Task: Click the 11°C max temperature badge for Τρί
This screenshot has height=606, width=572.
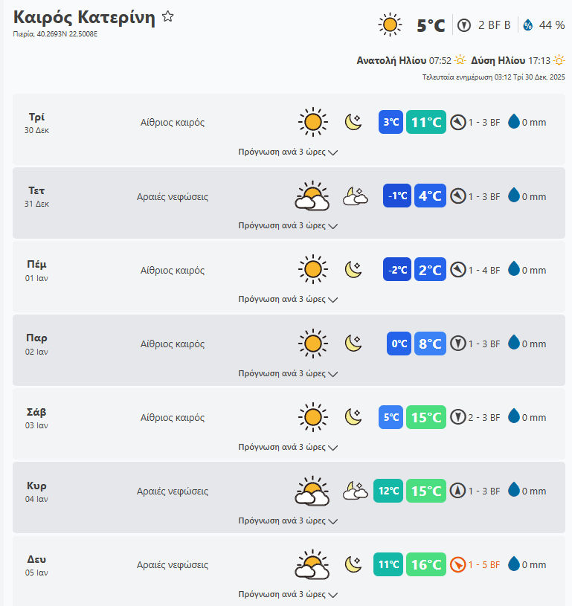Action: (x=426, y=122)
